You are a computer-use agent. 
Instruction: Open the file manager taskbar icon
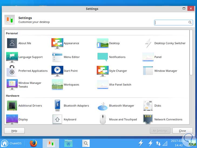click(x=68, y=143)
